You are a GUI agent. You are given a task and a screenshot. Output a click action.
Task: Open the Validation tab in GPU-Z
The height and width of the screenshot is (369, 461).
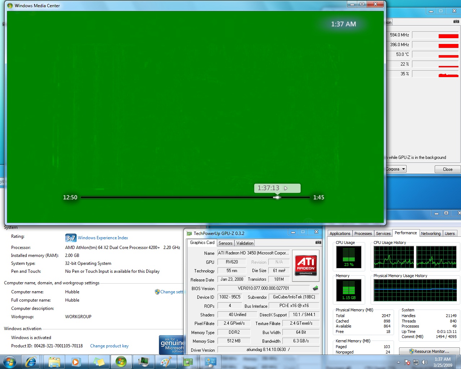coord(245,243)
